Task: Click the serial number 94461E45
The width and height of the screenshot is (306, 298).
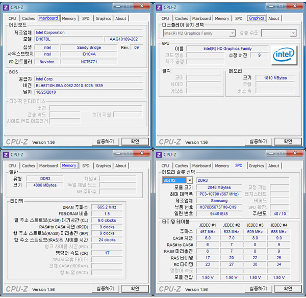Action: pos(219,214)
